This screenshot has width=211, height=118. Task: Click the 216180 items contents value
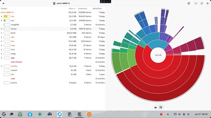coord(85,21)
